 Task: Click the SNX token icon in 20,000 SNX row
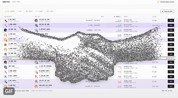5,30
